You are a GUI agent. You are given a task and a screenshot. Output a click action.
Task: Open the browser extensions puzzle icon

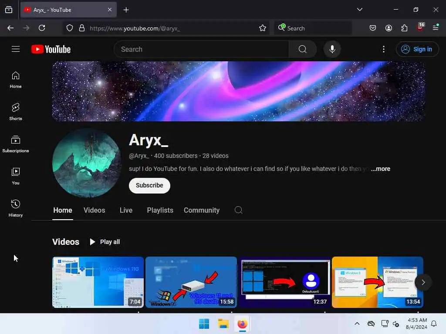click(x=404, y=28)
